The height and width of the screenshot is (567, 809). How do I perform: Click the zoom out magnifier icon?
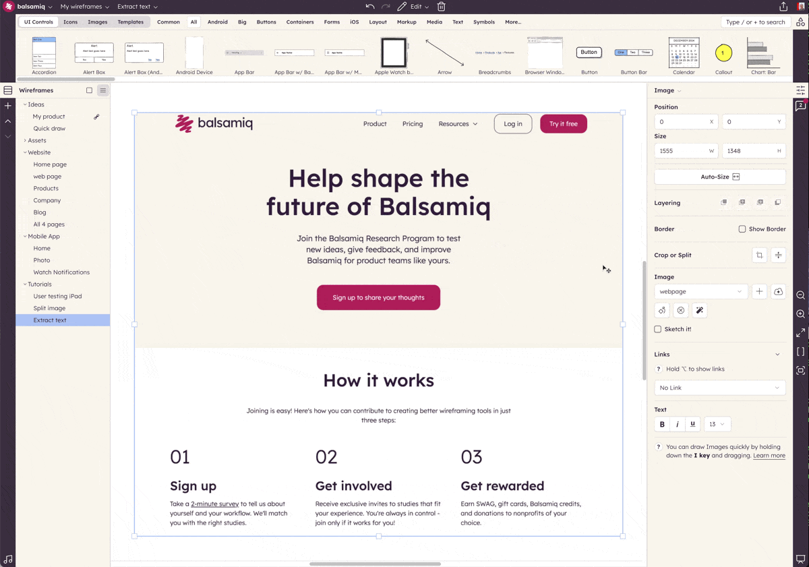[800, 295]
